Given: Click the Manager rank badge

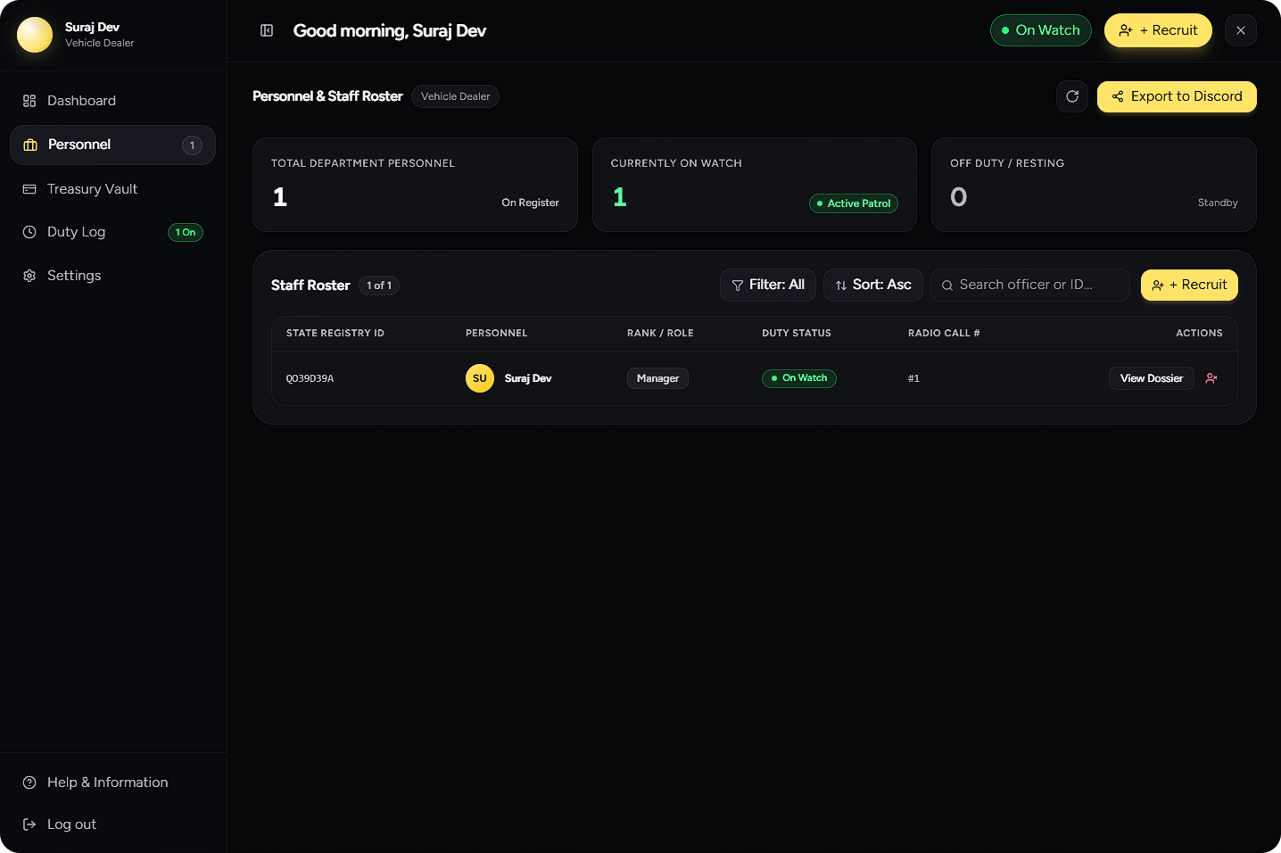Looking at the screenshot, I should (657, 378).
